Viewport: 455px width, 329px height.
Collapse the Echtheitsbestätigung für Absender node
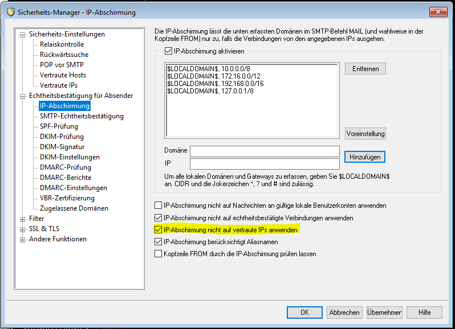pos(23,96)
